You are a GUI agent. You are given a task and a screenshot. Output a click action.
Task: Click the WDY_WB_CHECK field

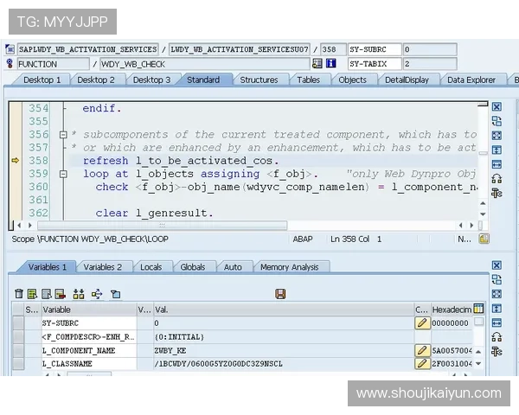pyautogui.click(x=205, y=64)
